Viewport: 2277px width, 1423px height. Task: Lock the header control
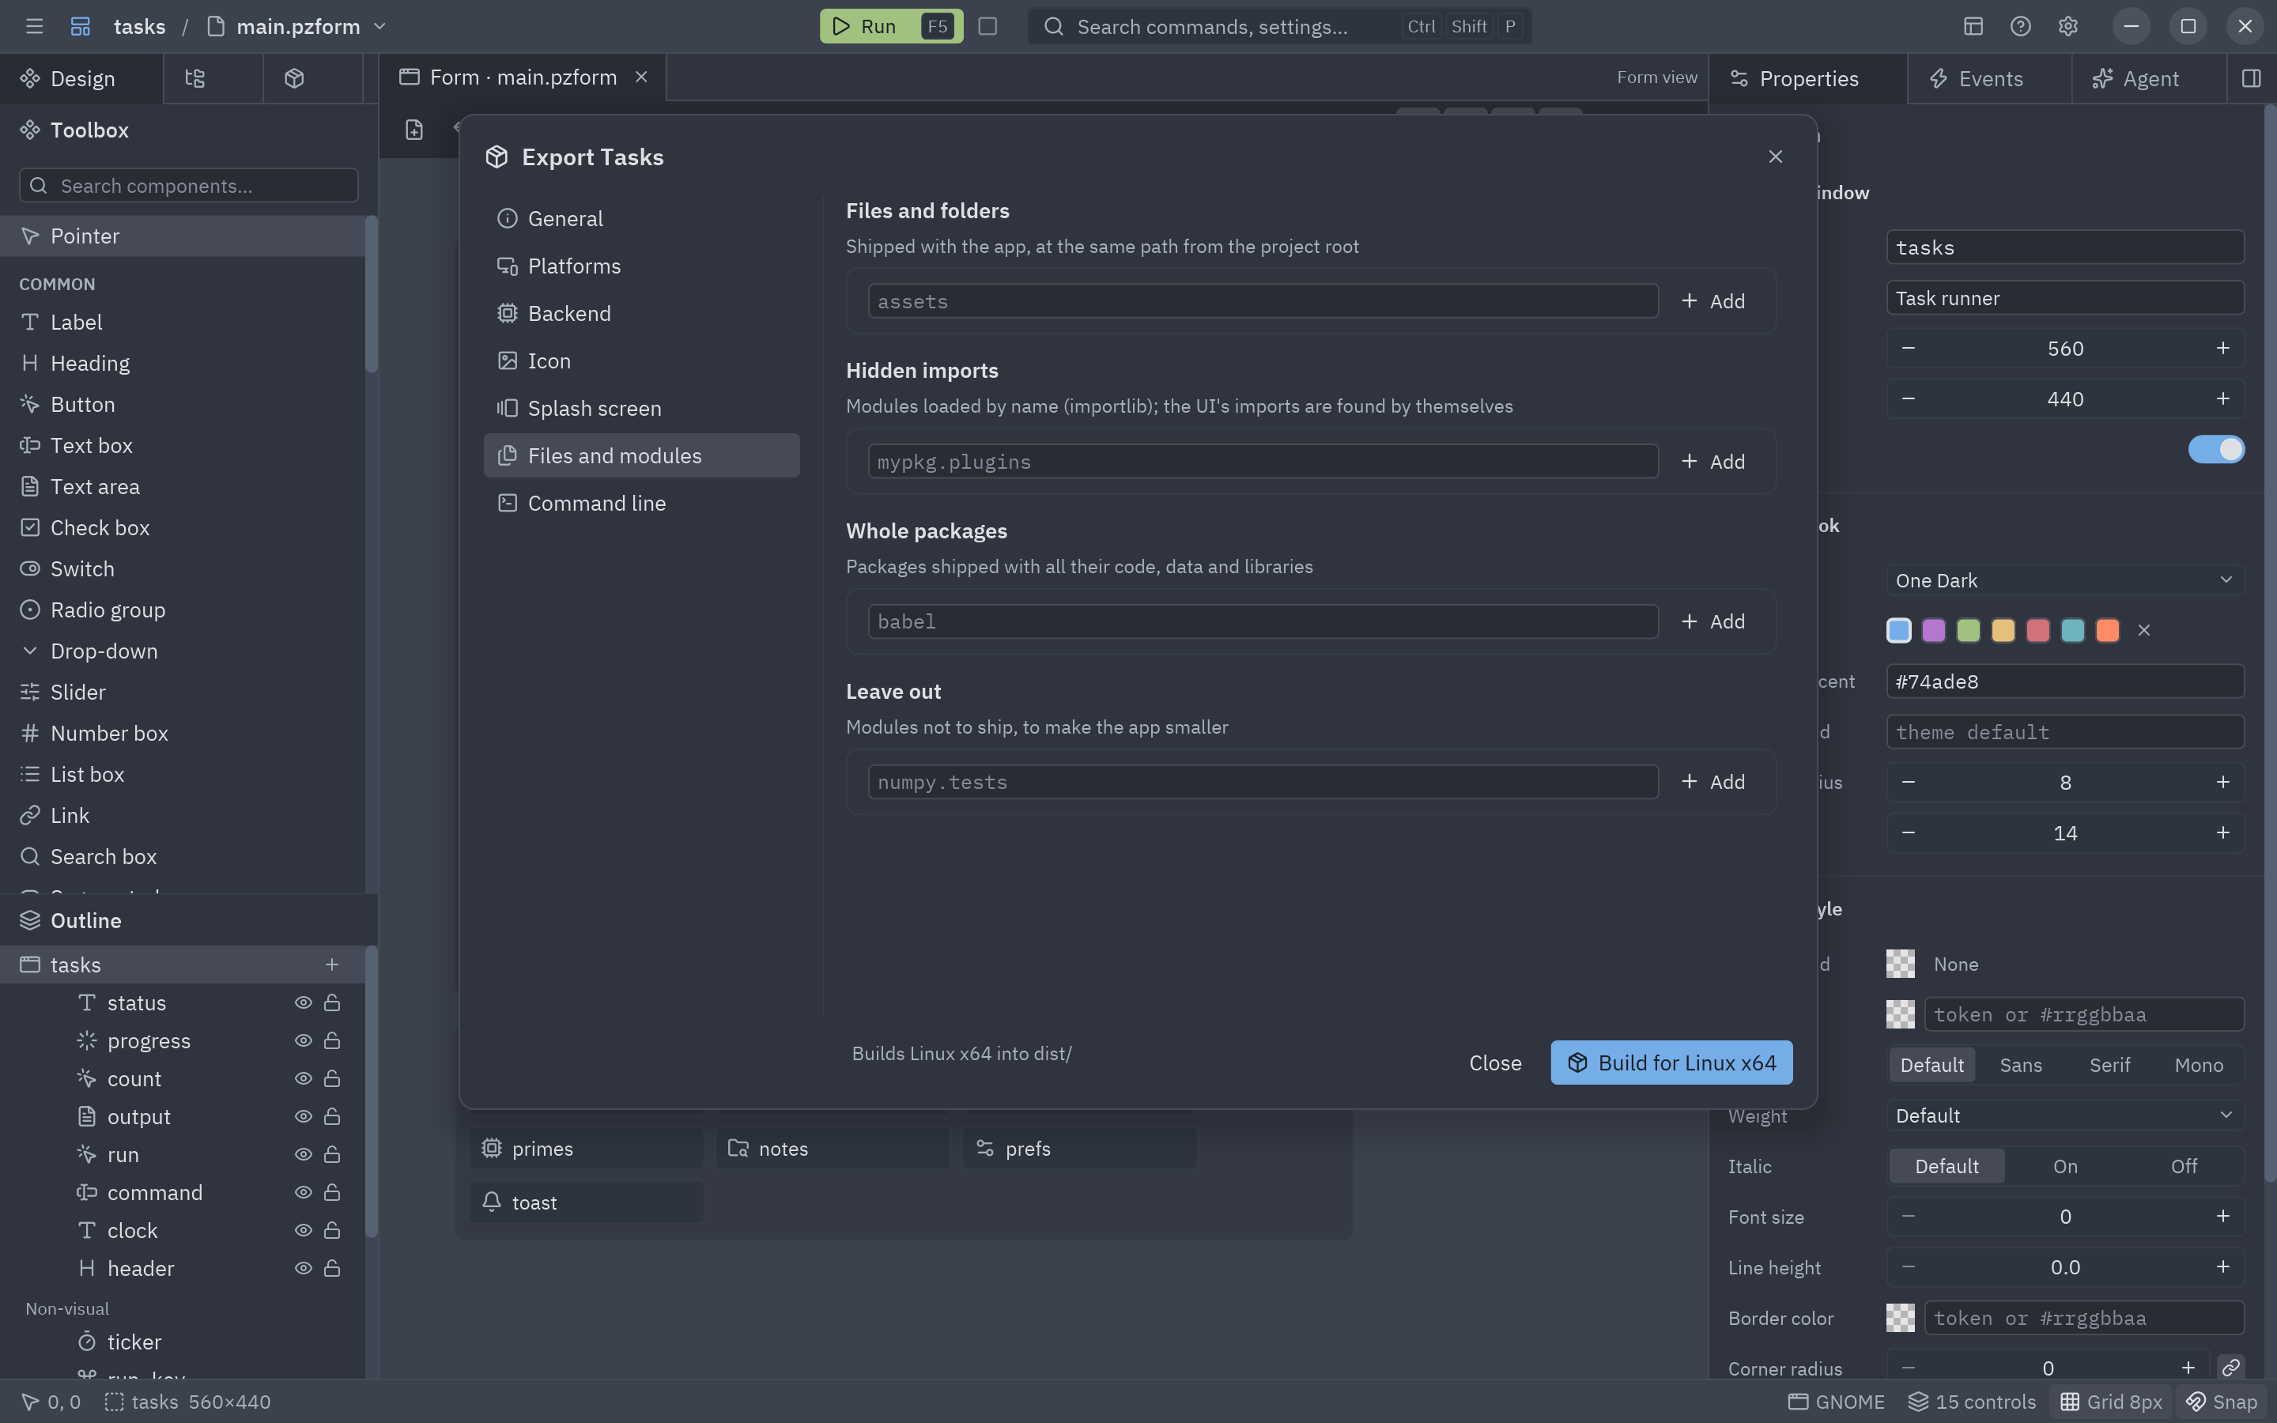tap(332, 1268)
